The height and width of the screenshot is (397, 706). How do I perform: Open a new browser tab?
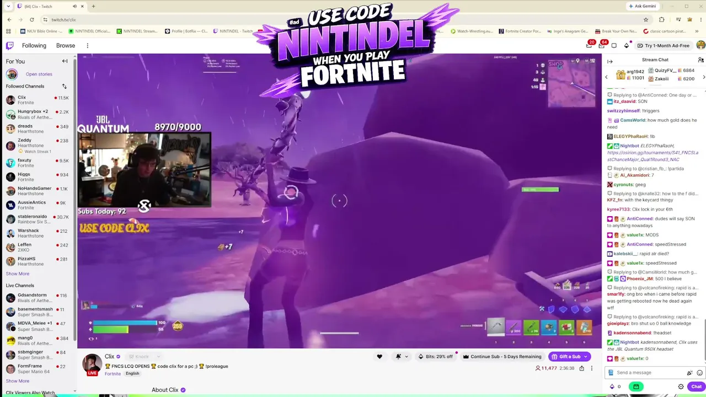(x=93, y=6)
